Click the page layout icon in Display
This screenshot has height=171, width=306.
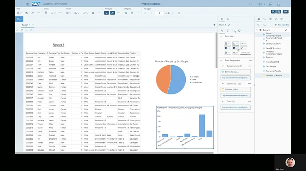pos(132,13)
